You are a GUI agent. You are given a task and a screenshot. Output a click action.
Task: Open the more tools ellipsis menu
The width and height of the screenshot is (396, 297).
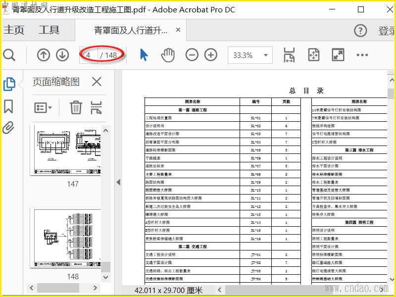pyautogui.click(x=362, y=55)
